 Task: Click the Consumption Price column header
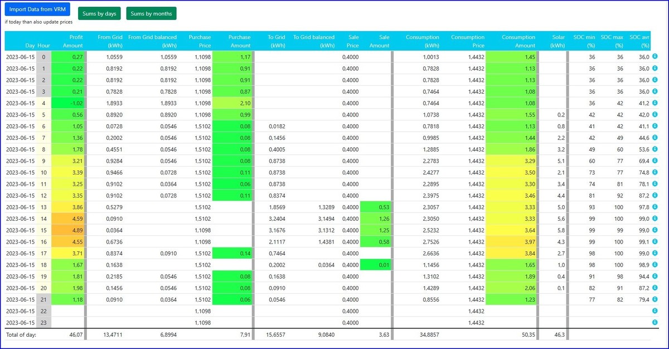coord(468,41)
